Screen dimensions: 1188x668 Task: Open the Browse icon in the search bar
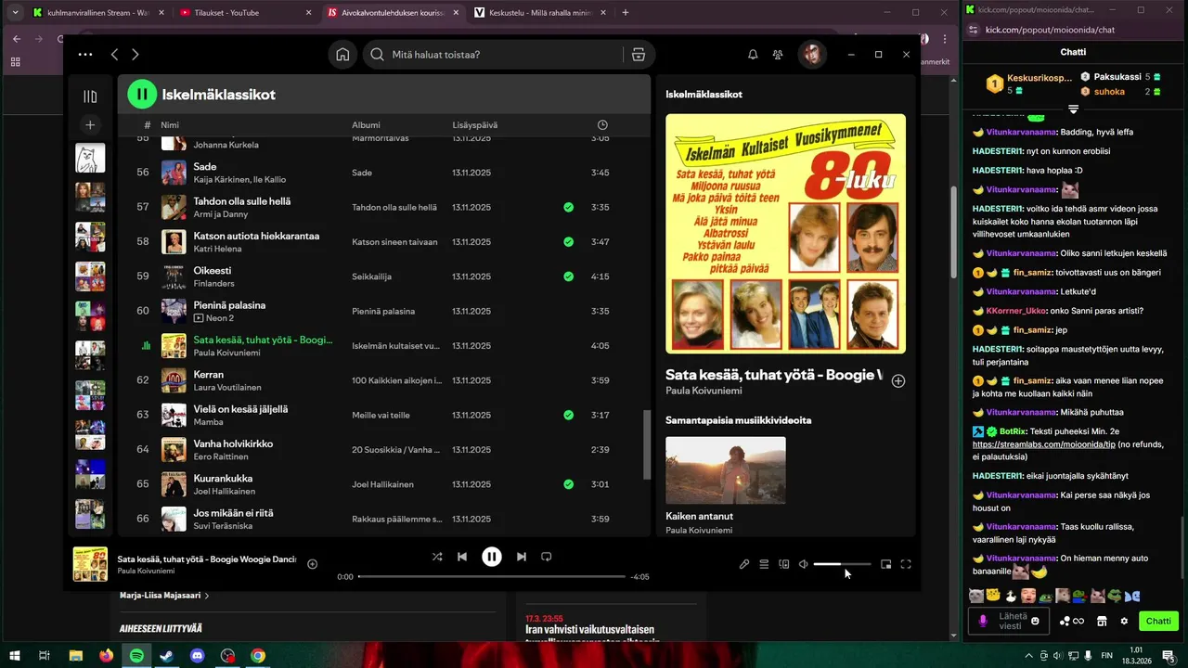coord(639,55)
